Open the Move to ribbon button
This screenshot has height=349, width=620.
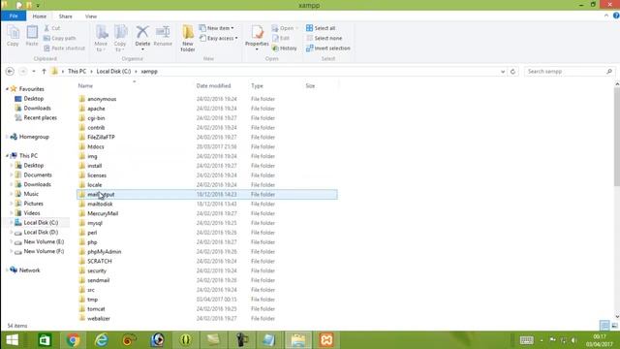(x=101, y=38)
